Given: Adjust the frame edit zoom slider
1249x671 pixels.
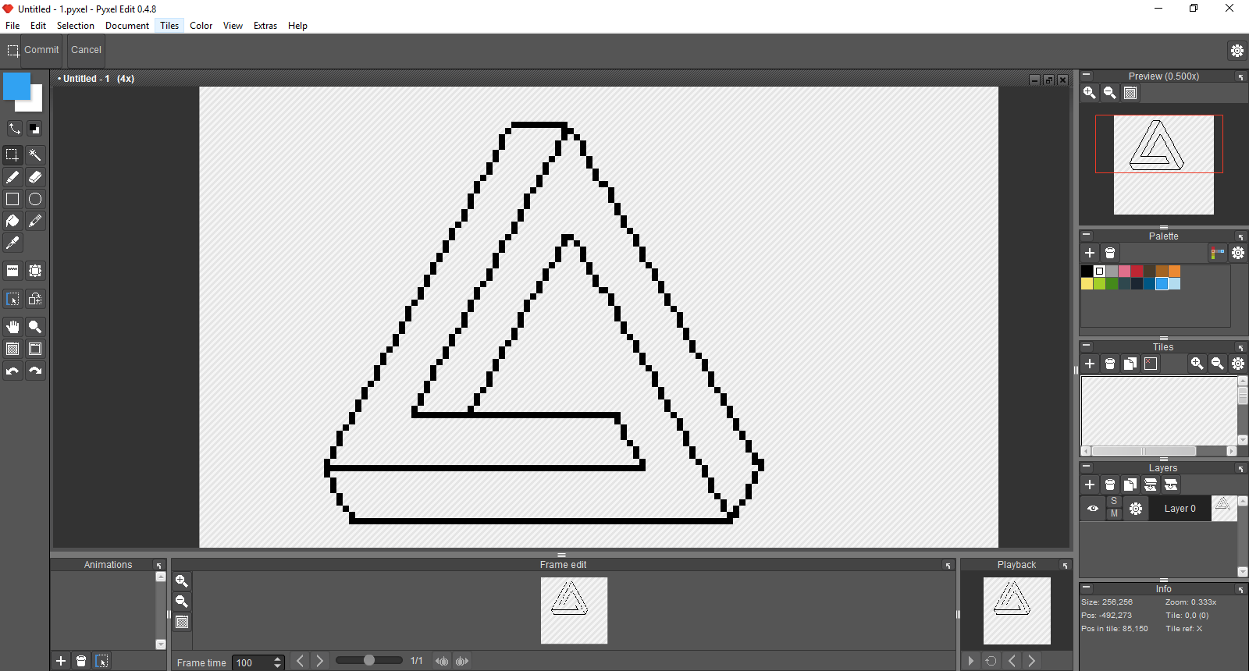Looking at the screenshot, I should 369,660.
